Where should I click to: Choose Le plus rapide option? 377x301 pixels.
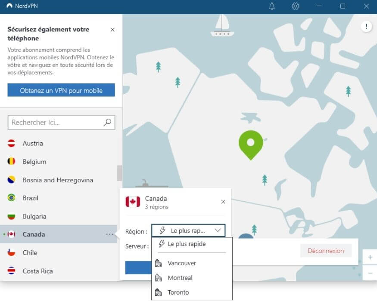point(192,244)
